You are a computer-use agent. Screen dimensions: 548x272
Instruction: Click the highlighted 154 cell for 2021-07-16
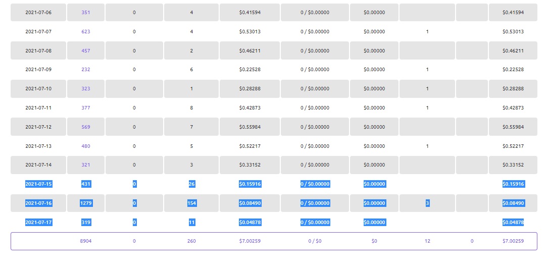point(191,203)
